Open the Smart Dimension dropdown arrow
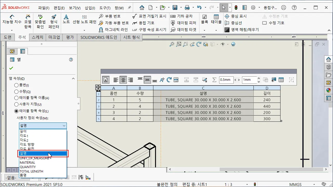This screenshot has height=187, width=333. point(12,31)
